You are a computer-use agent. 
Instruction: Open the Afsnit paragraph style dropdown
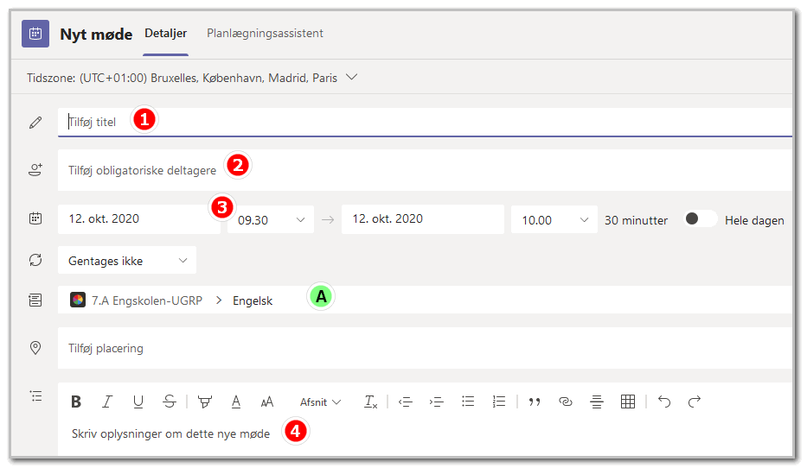click(x=320, y=402)
